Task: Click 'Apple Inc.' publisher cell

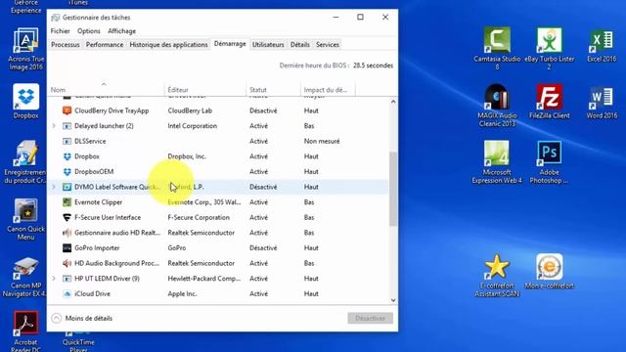Action: (183, 293)
